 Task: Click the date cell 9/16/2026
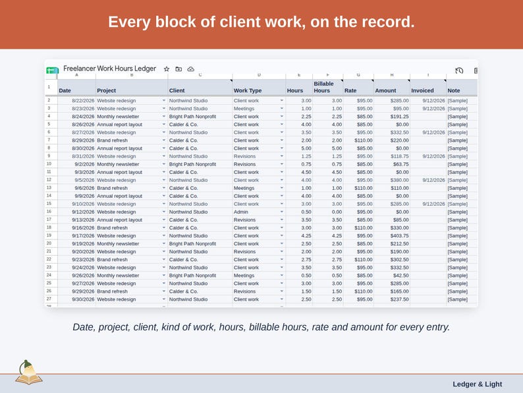(x=76, y=227)
